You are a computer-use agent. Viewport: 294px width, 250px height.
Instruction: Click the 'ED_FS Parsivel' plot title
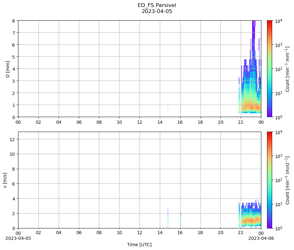[x=157, y=5]
